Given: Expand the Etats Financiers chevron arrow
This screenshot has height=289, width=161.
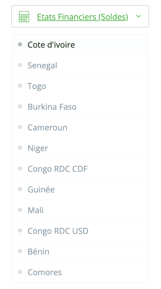Looking at the screenshot, I should (x=138, y=16).
